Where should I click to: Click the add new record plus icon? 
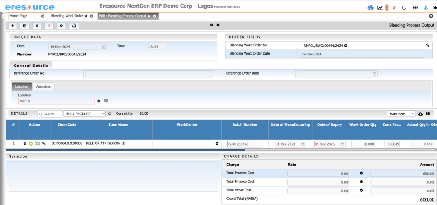coord(12,26)
